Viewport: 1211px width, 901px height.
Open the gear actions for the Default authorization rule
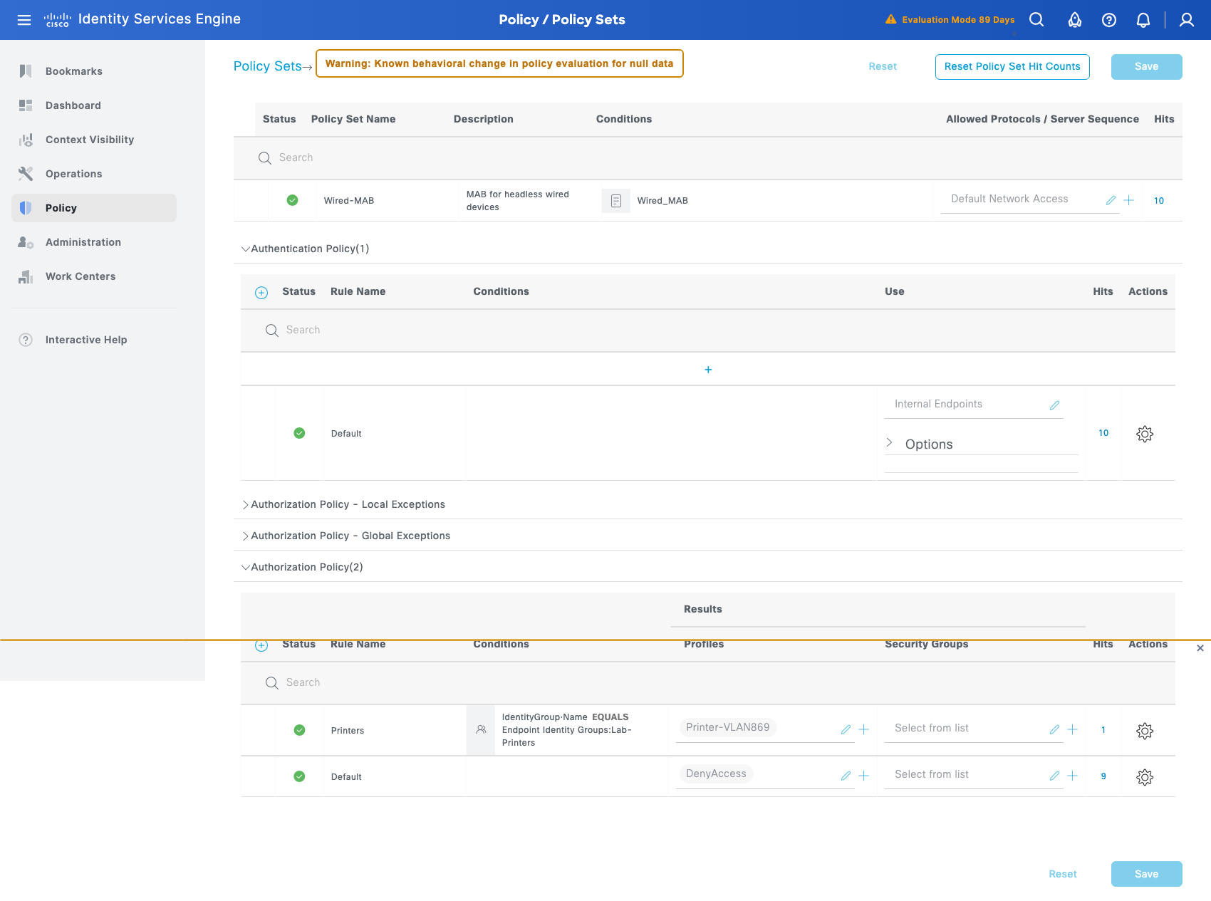1145,777
